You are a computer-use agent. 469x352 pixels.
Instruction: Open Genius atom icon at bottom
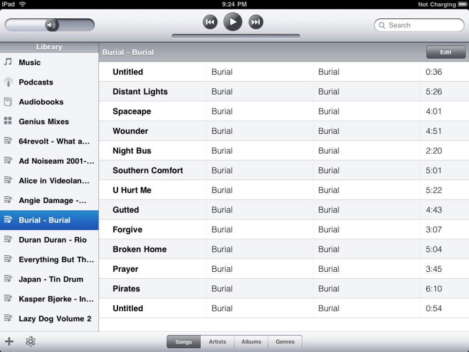[x=30, y=341]
